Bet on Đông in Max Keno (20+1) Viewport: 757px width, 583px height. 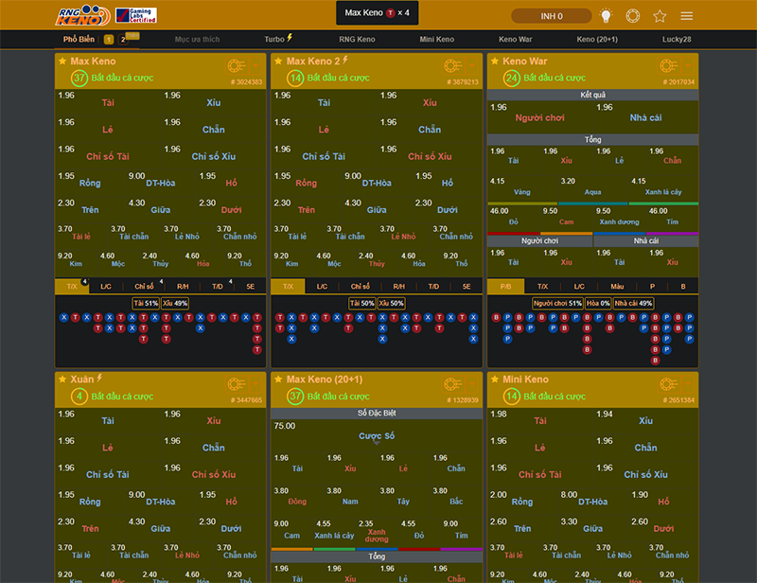click(x=297, y=501)
